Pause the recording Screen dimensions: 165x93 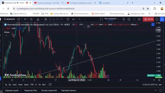tap(157, 19)
